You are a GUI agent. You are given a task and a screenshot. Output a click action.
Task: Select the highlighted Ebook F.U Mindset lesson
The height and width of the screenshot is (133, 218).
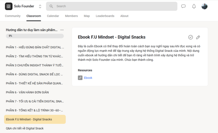35,119
